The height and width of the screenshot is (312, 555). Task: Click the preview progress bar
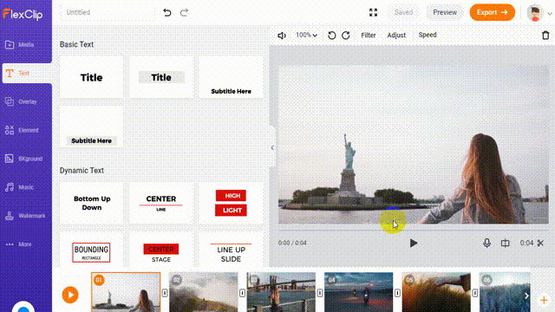(413, 230)
